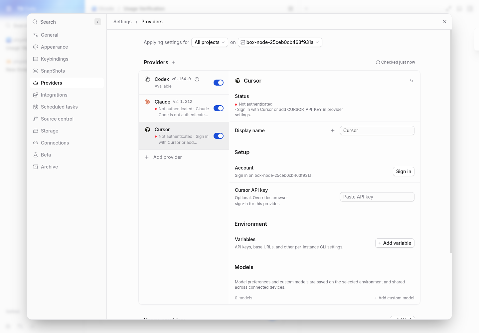Switch off the Cursor provider toggle
The width and height of the screenshot is (479, 333).
coord(219,136)
